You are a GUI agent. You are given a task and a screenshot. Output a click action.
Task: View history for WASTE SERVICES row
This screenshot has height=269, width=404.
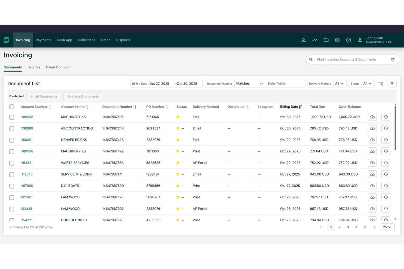(386, 163)
